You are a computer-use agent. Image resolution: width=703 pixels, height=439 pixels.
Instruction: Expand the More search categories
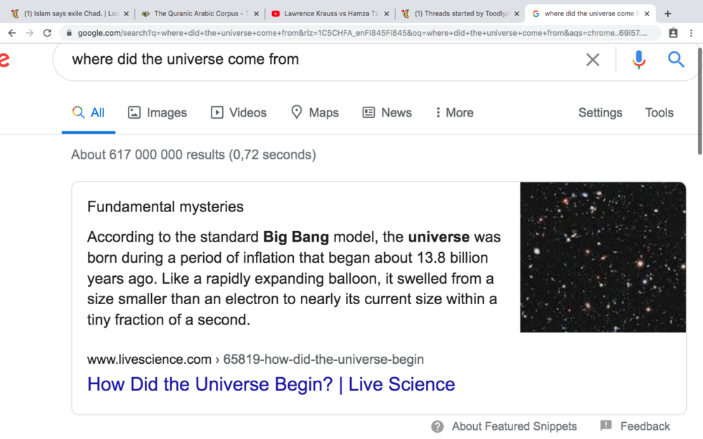tap(454, 112)
